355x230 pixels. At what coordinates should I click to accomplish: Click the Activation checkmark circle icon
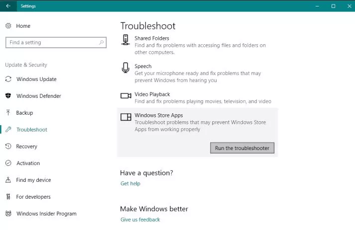[8, 163]
